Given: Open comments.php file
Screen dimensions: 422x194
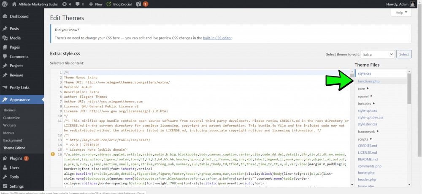Looking at the screenshot, I should tap(370, 166).
